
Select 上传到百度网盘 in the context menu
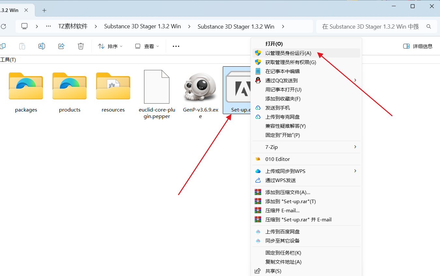pos(306,231)
